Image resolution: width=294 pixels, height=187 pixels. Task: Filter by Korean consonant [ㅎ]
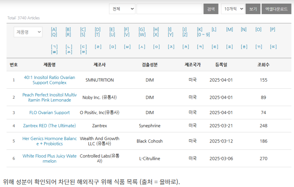point(244,47)
